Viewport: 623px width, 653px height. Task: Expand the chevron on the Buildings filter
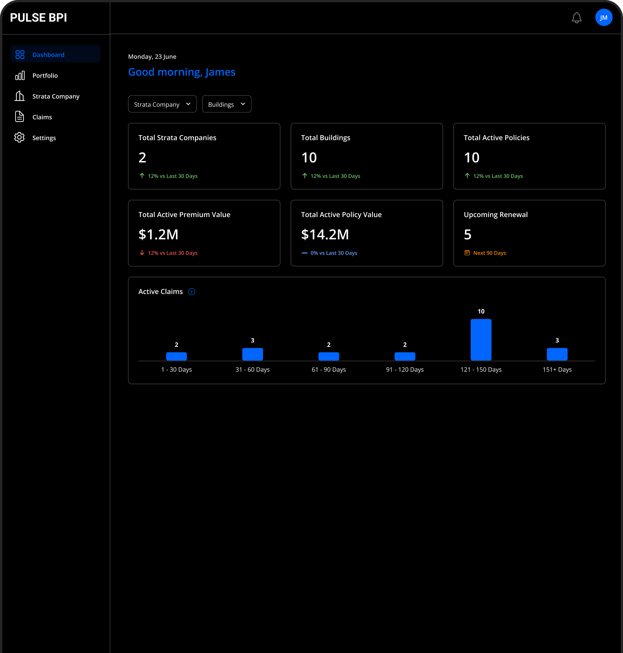coord(243,104)
